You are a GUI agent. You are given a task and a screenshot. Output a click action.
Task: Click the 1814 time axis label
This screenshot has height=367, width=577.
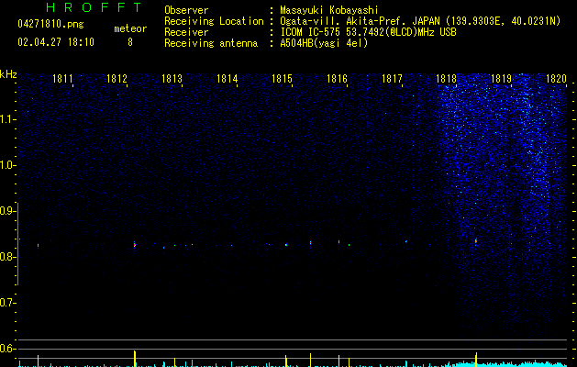point(227,79)
